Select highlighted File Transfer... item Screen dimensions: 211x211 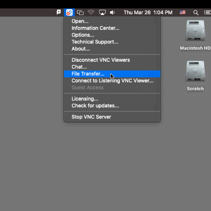click(x=112, y=74)
